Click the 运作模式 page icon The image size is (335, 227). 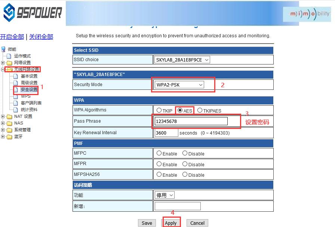click(x=9, y=56)
